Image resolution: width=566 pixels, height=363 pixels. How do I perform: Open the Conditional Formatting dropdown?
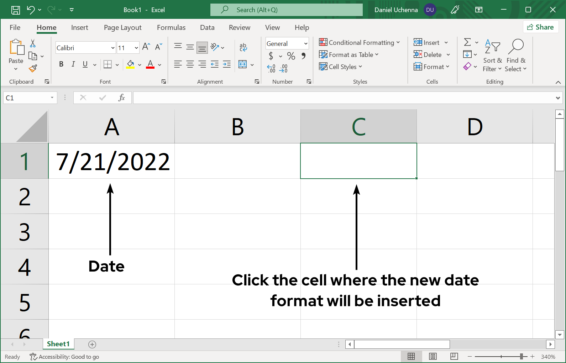click(x=360, y=42)
